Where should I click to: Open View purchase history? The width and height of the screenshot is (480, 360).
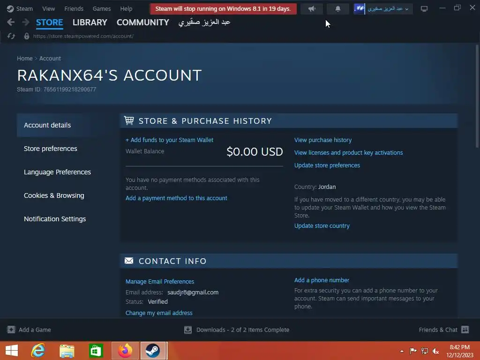tap(322, 140)
